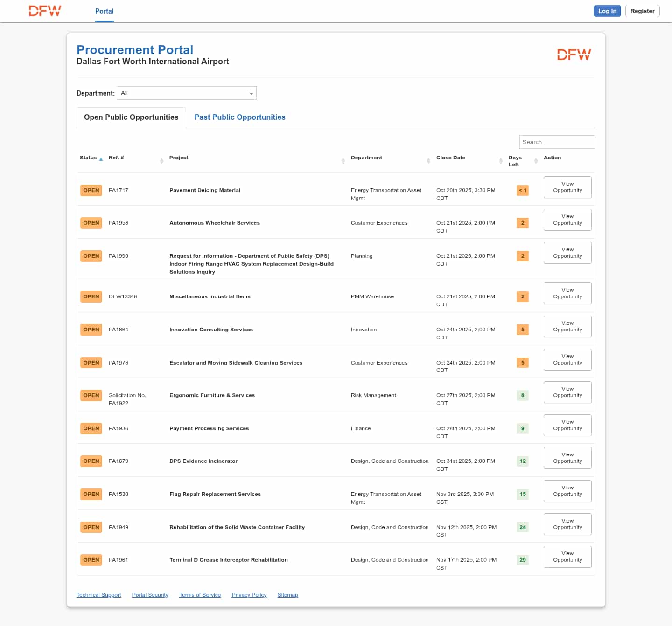The width and height of the screenshot is (672, 626).
Task: View opportunity for Payment Processing Services
Action: pos(567,426)
